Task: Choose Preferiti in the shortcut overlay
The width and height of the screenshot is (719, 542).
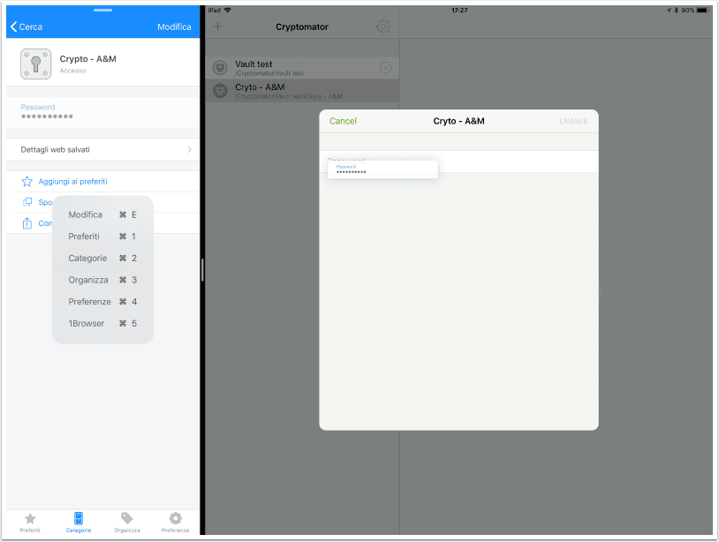Action: coord(102,237)
